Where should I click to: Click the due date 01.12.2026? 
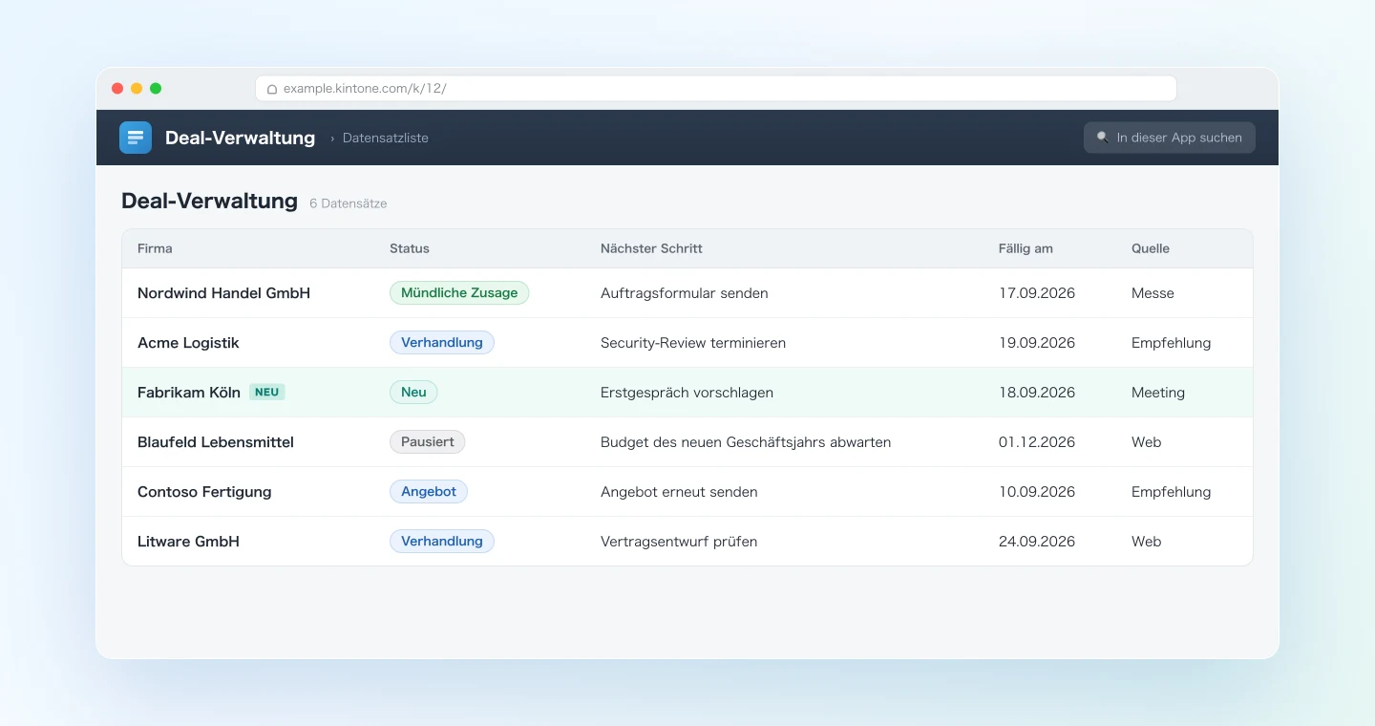tap(1037, 442)
